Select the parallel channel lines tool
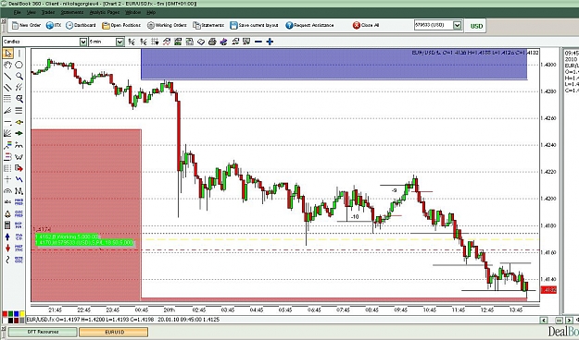The width and height of the screenshot is (579, 340). coord(7,88)
